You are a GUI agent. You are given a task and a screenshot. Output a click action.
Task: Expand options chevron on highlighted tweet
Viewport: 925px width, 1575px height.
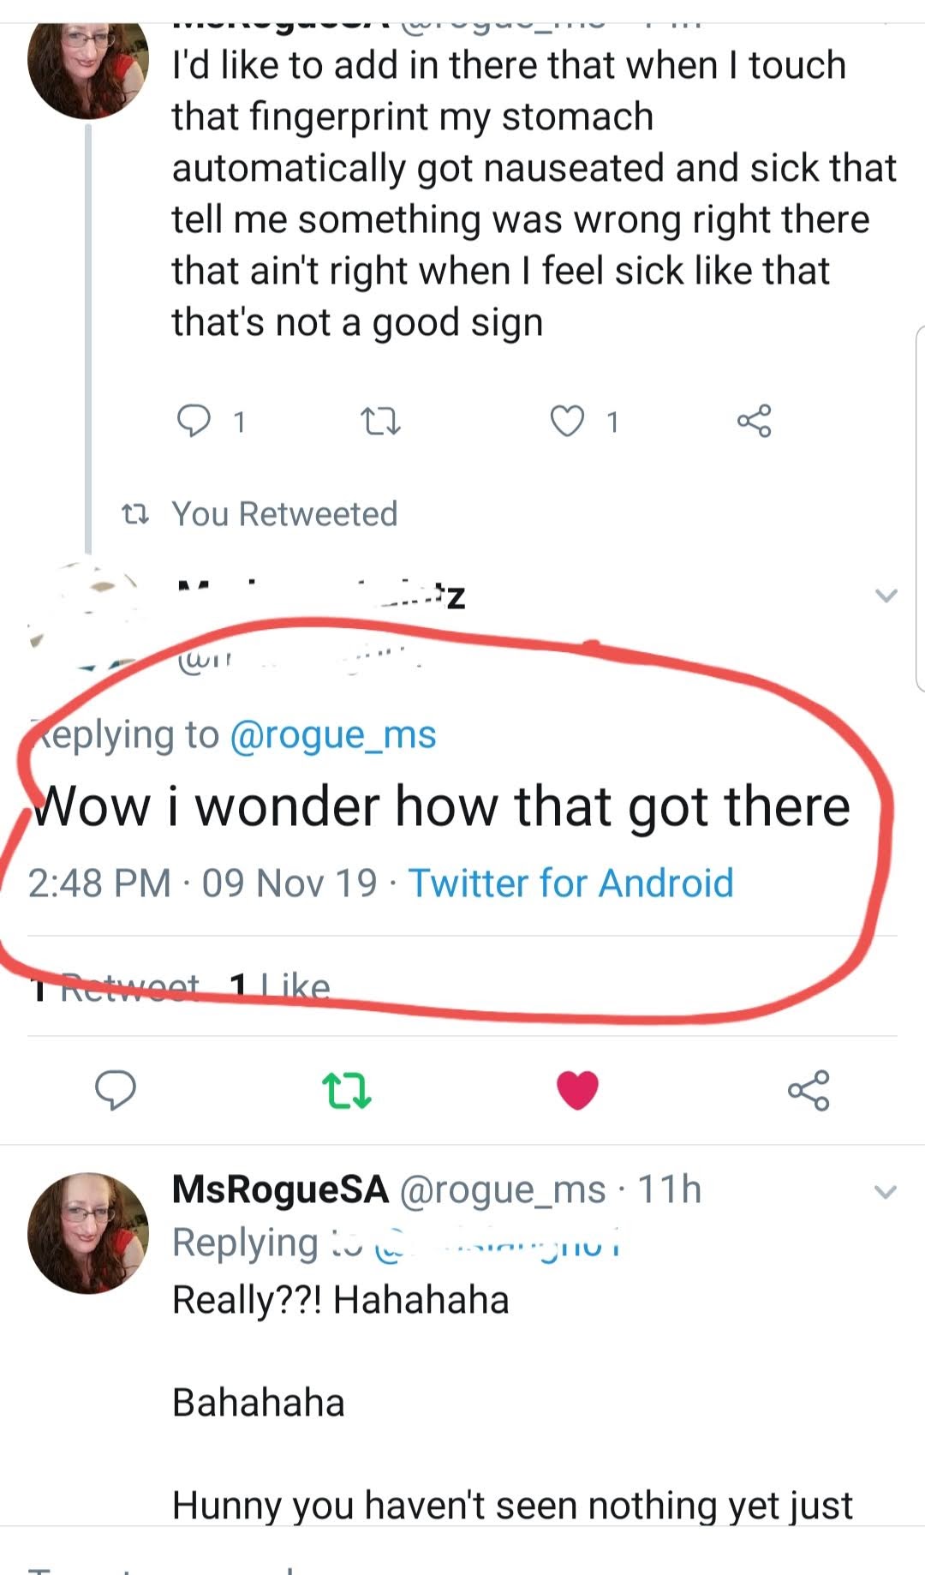click(886, 595)
